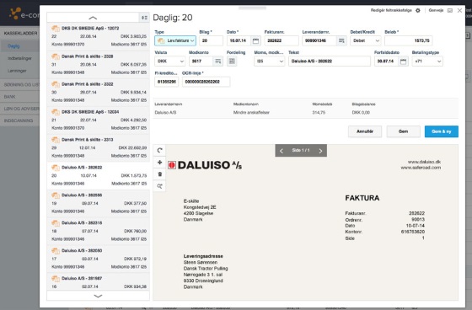Open the Betalingstype +71 dropdown
The width and height of the screenshot is (472, 310).
click(x=427, y=61)
